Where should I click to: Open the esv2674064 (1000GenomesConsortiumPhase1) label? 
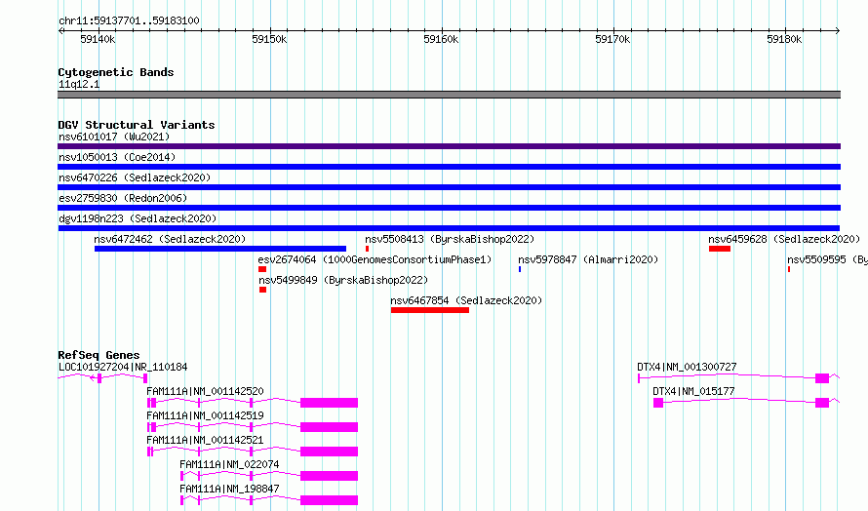tap(375, 259)
